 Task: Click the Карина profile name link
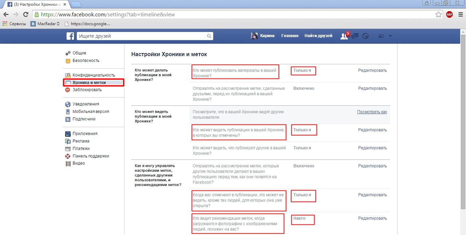point(267,36)
